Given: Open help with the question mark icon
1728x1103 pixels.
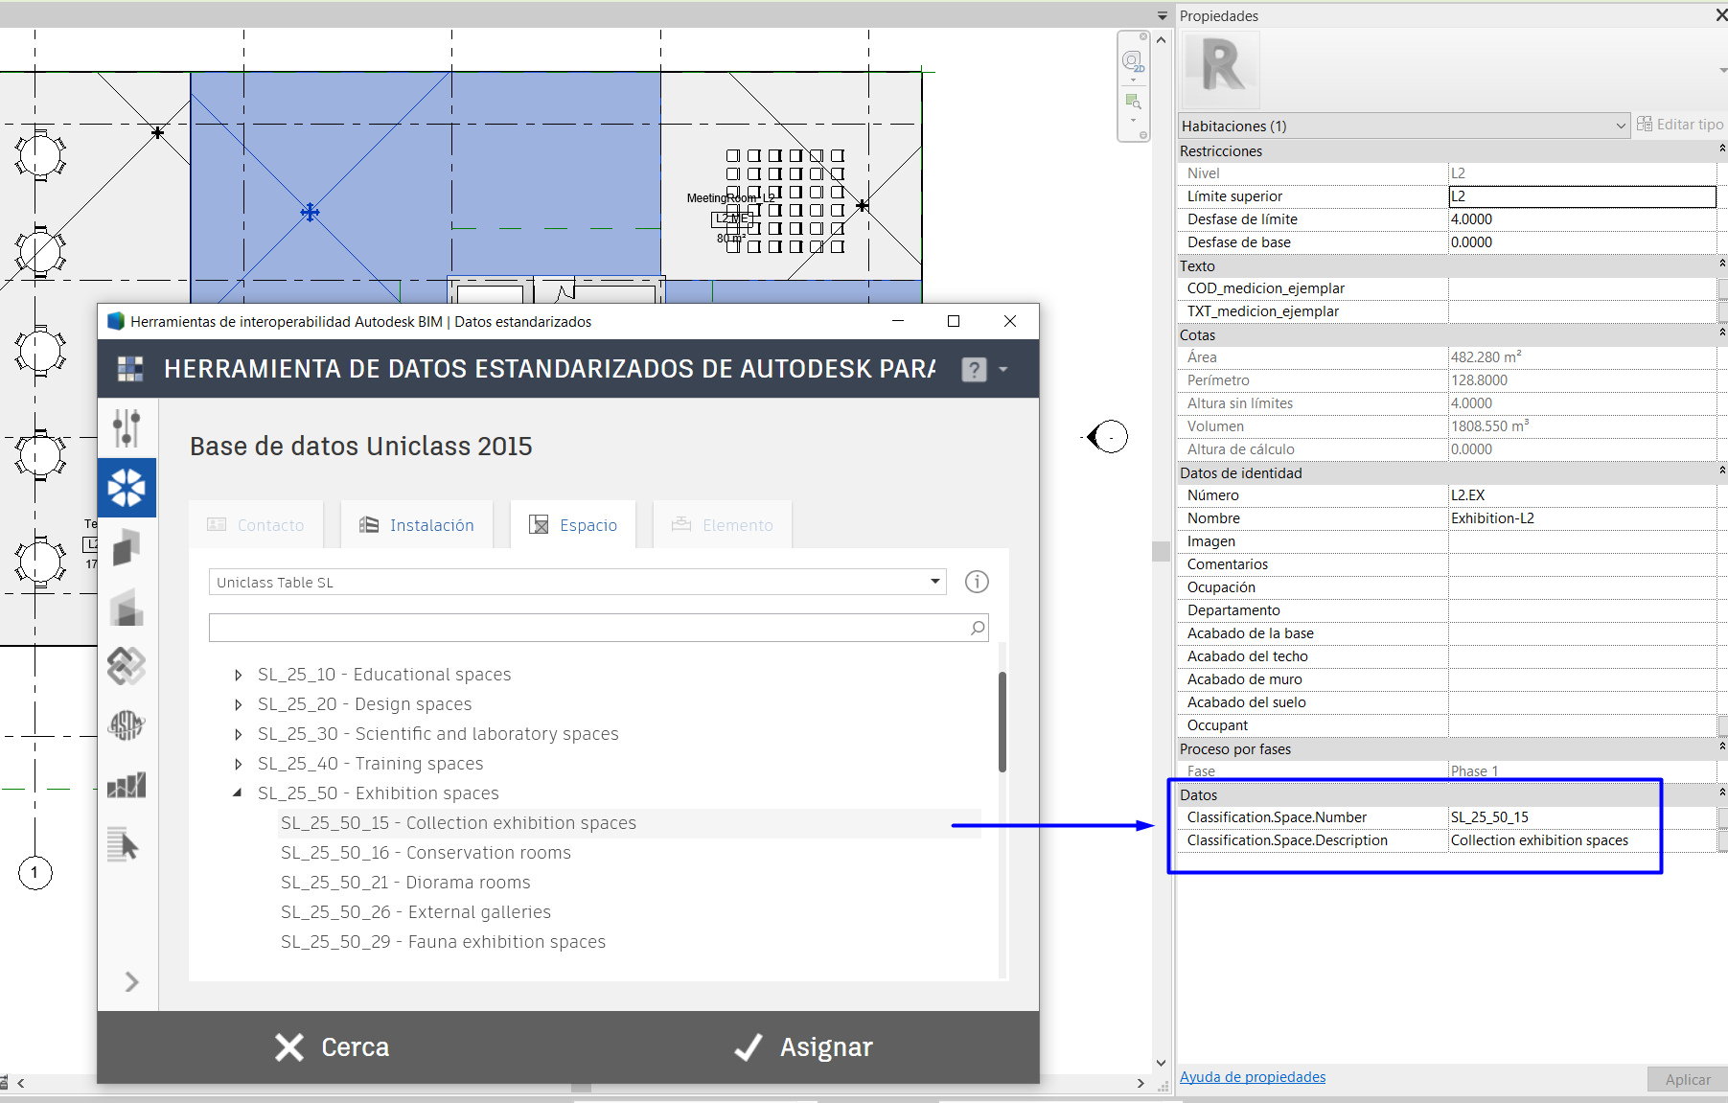Looking at the screenshot, I should [x=974, y=369].
